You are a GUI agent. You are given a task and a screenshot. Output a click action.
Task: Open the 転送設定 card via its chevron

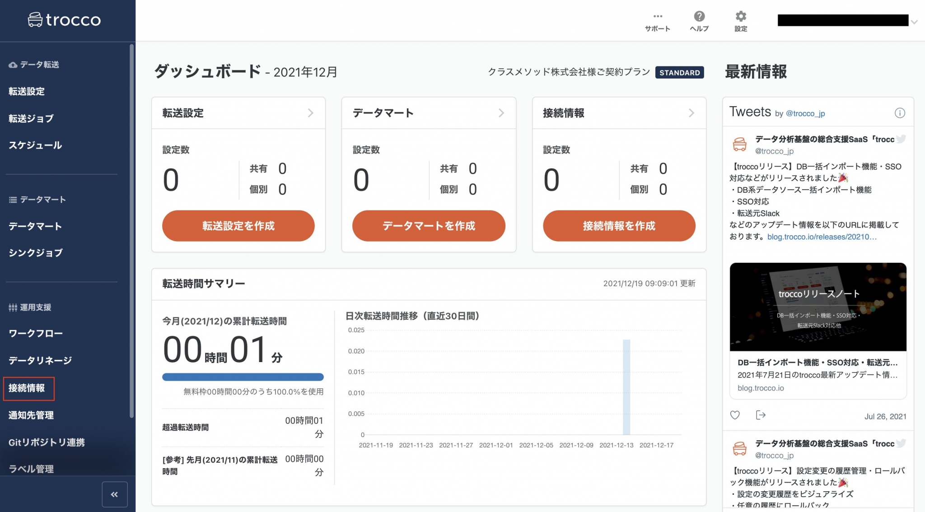[x=311, y=113]
